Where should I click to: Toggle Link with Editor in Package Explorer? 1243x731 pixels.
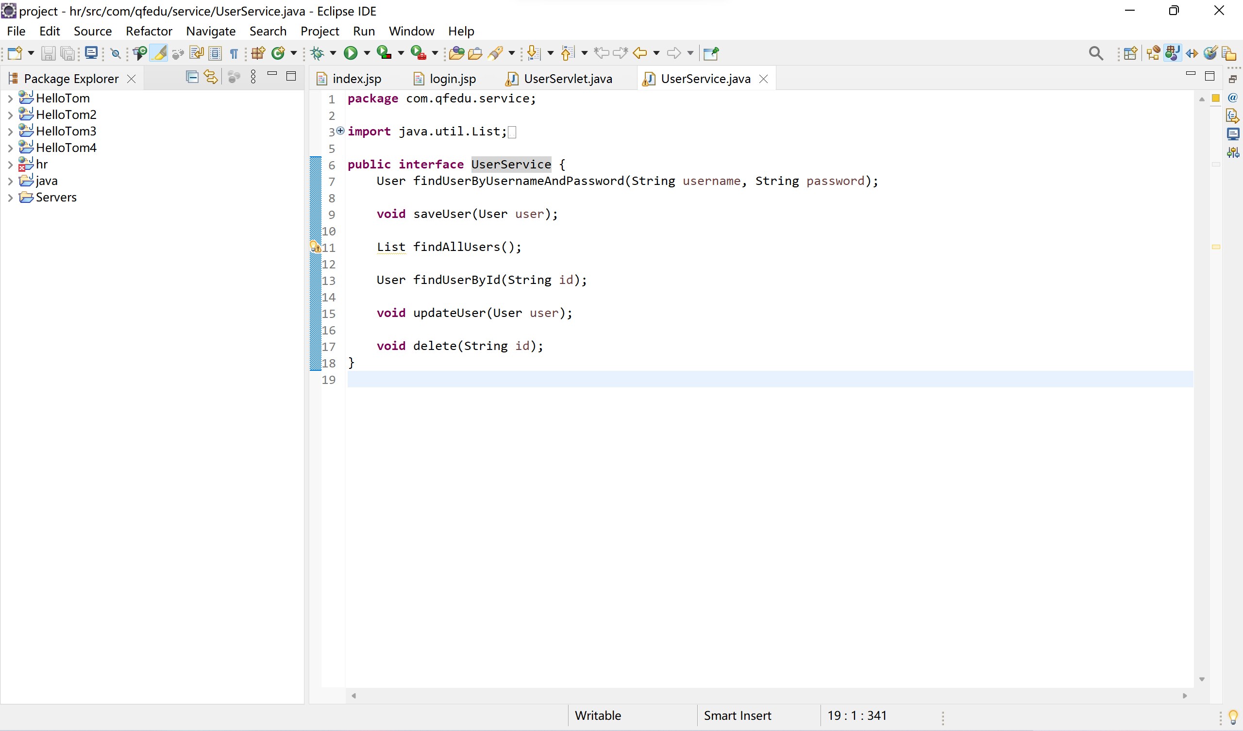[211, 77]
